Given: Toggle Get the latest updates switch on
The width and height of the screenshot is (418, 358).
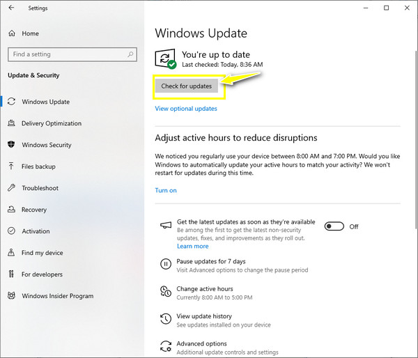Looking at the screenshot, I should 334,226.
